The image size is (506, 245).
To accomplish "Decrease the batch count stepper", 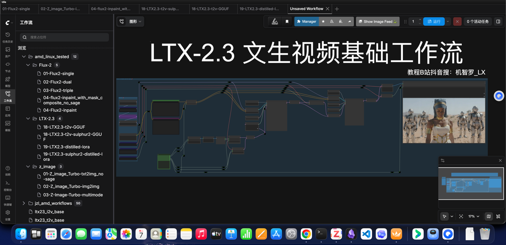I will pyautogui.click(x=420, y=23).
